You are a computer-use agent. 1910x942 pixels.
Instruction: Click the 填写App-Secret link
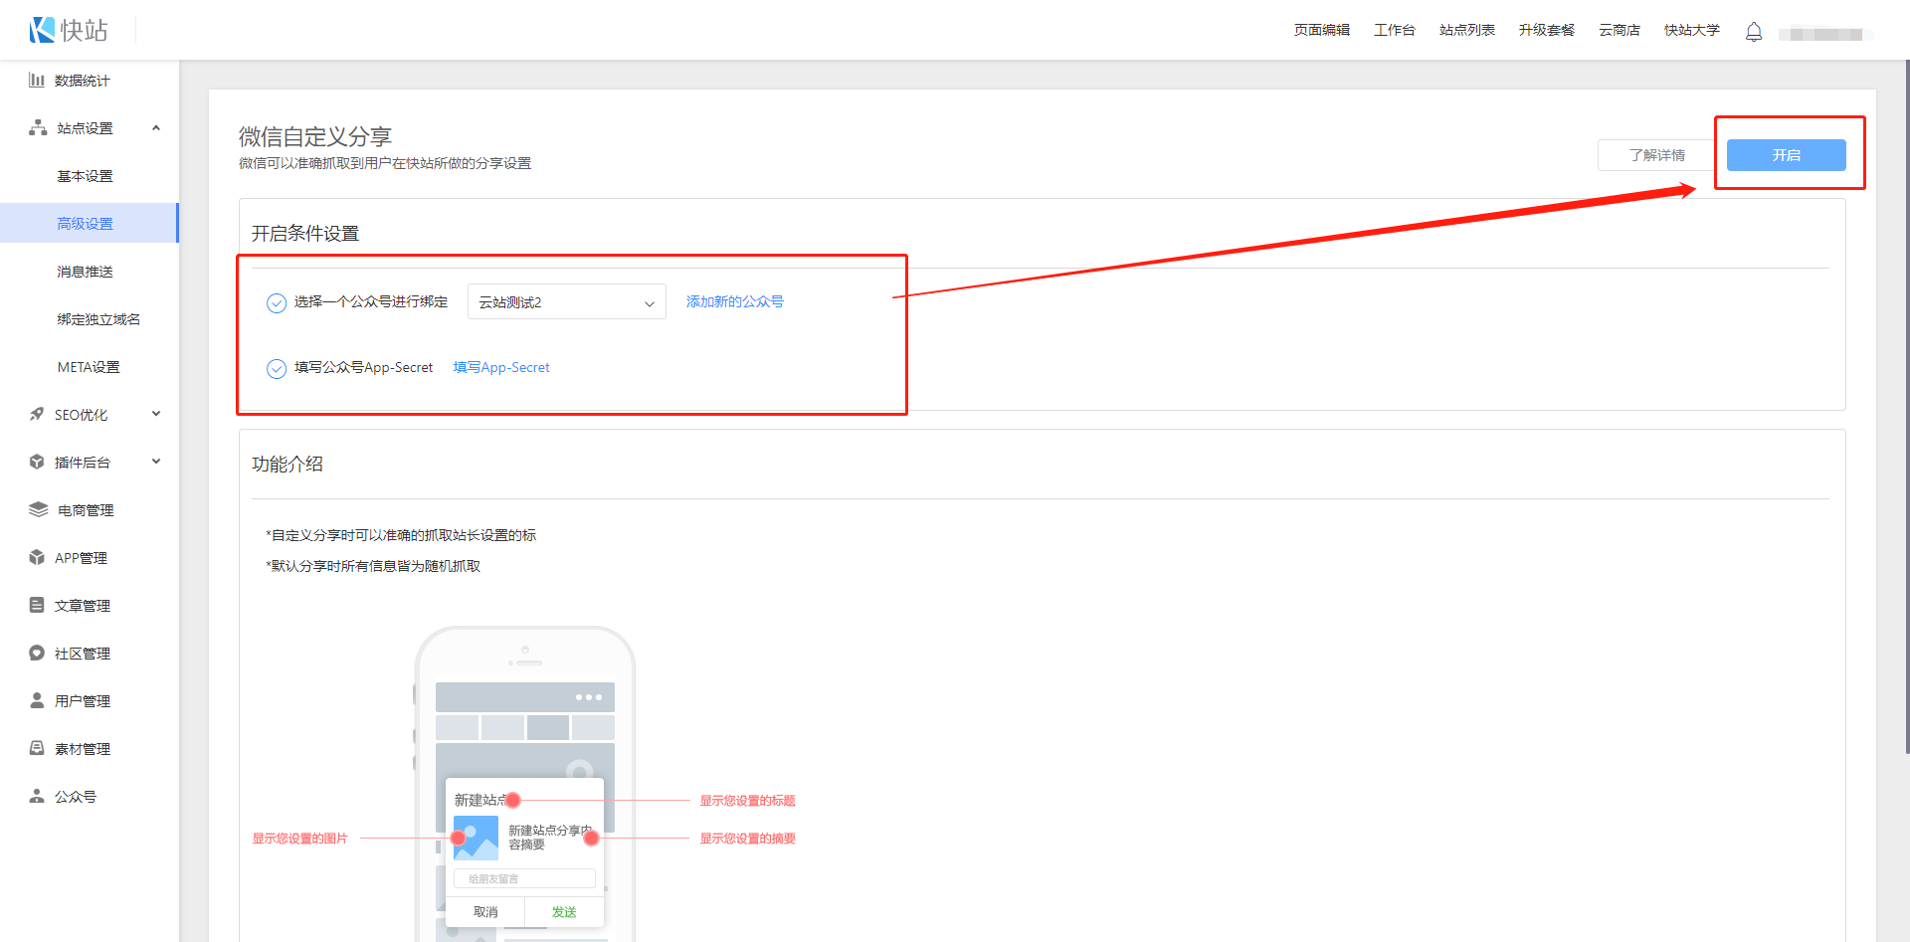pos(501,368)
